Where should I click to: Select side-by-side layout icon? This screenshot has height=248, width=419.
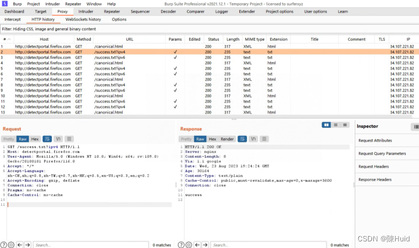coord(326,125)
